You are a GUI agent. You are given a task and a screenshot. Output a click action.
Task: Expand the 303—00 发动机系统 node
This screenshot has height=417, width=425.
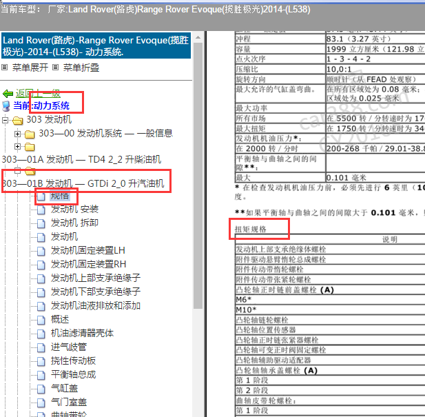17,134
